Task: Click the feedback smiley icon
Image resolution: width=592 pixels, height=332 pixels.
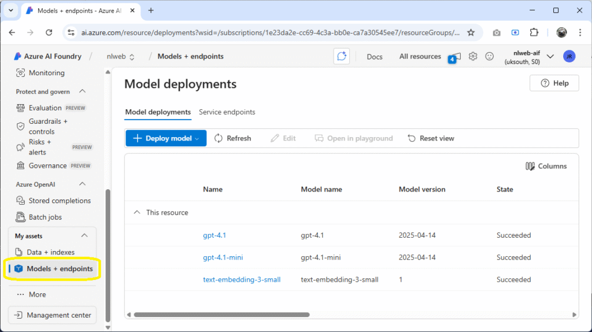Action: coord(489,56)
